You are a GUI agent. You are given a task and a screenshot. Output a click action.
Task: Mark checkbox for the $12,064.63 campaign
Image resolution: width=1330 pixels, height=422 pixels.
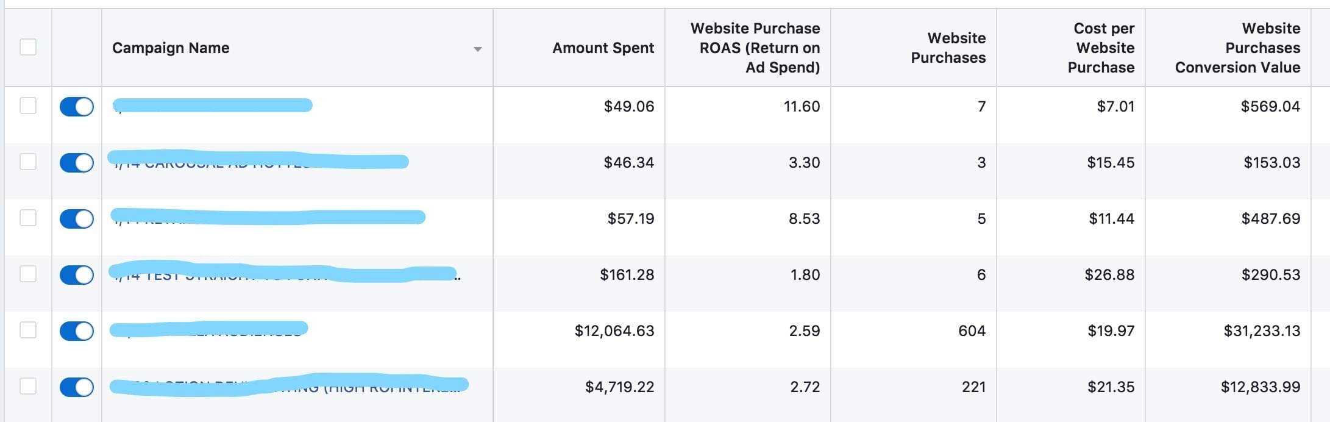(28, 330)
